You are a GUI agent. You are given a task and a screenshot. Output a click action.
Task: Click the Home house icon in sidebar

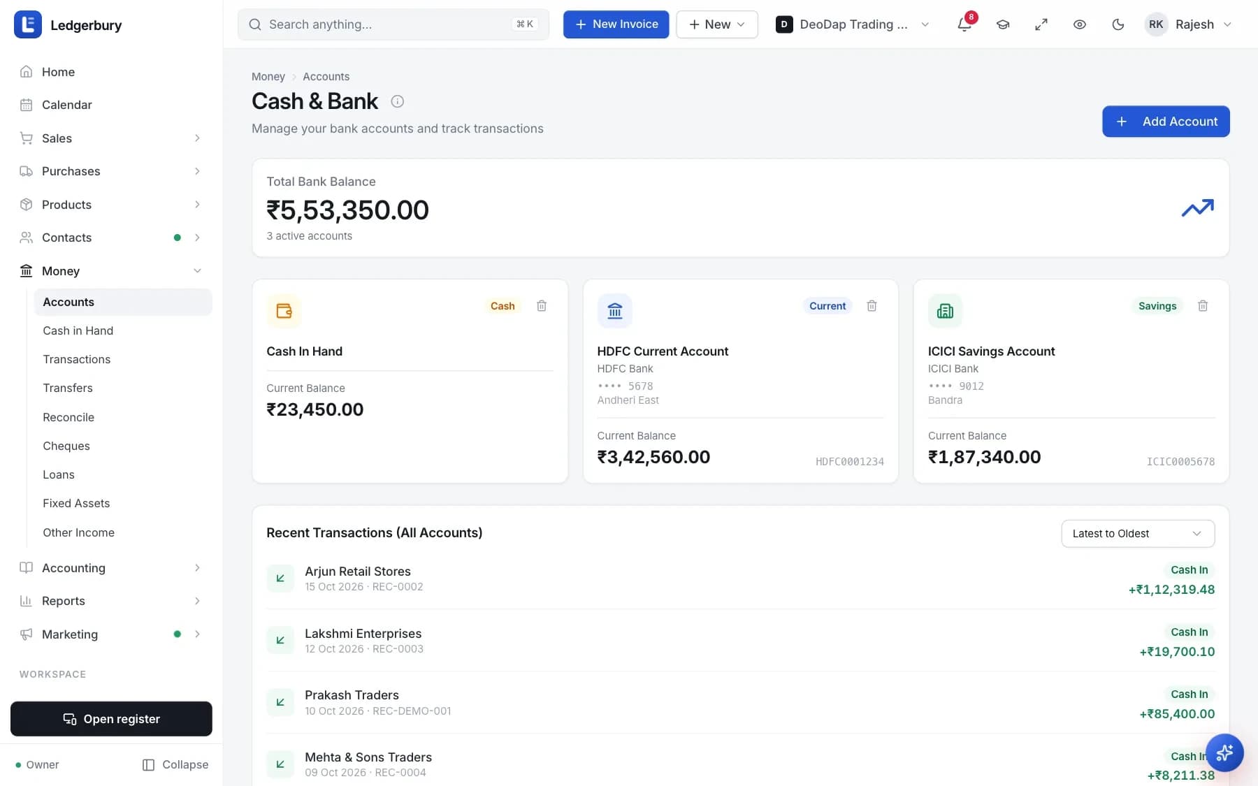(x=27, y=71)
